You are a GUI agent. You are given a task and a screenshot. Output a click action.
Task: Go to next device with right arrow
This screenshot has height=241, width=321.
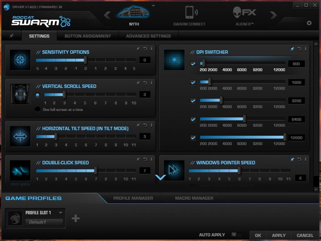(273, 15)
